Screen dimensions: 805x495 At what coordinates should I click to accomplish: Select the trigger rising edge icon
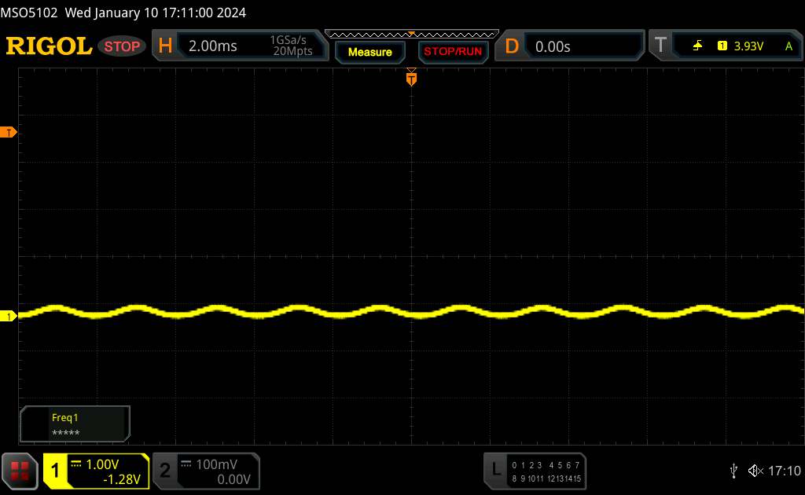pos(697,46)
